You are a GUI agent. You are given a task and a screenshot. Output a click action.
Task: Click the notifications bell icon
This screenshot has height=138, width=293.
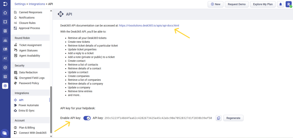pos(281,4)
